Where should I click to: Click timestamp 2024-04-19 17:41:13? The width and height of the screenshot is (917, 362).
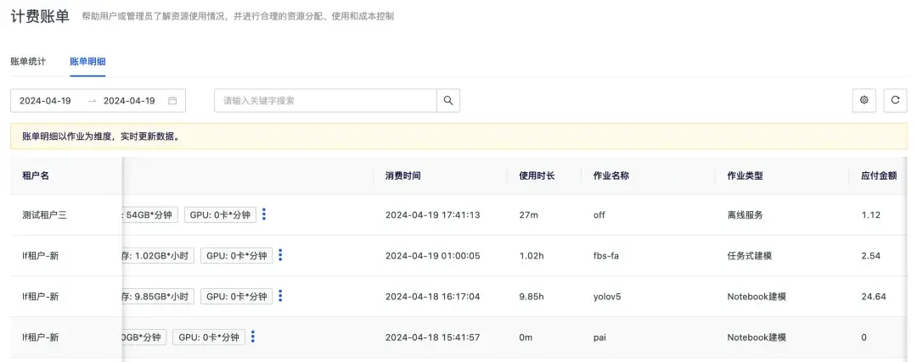(x=433, y=214)
